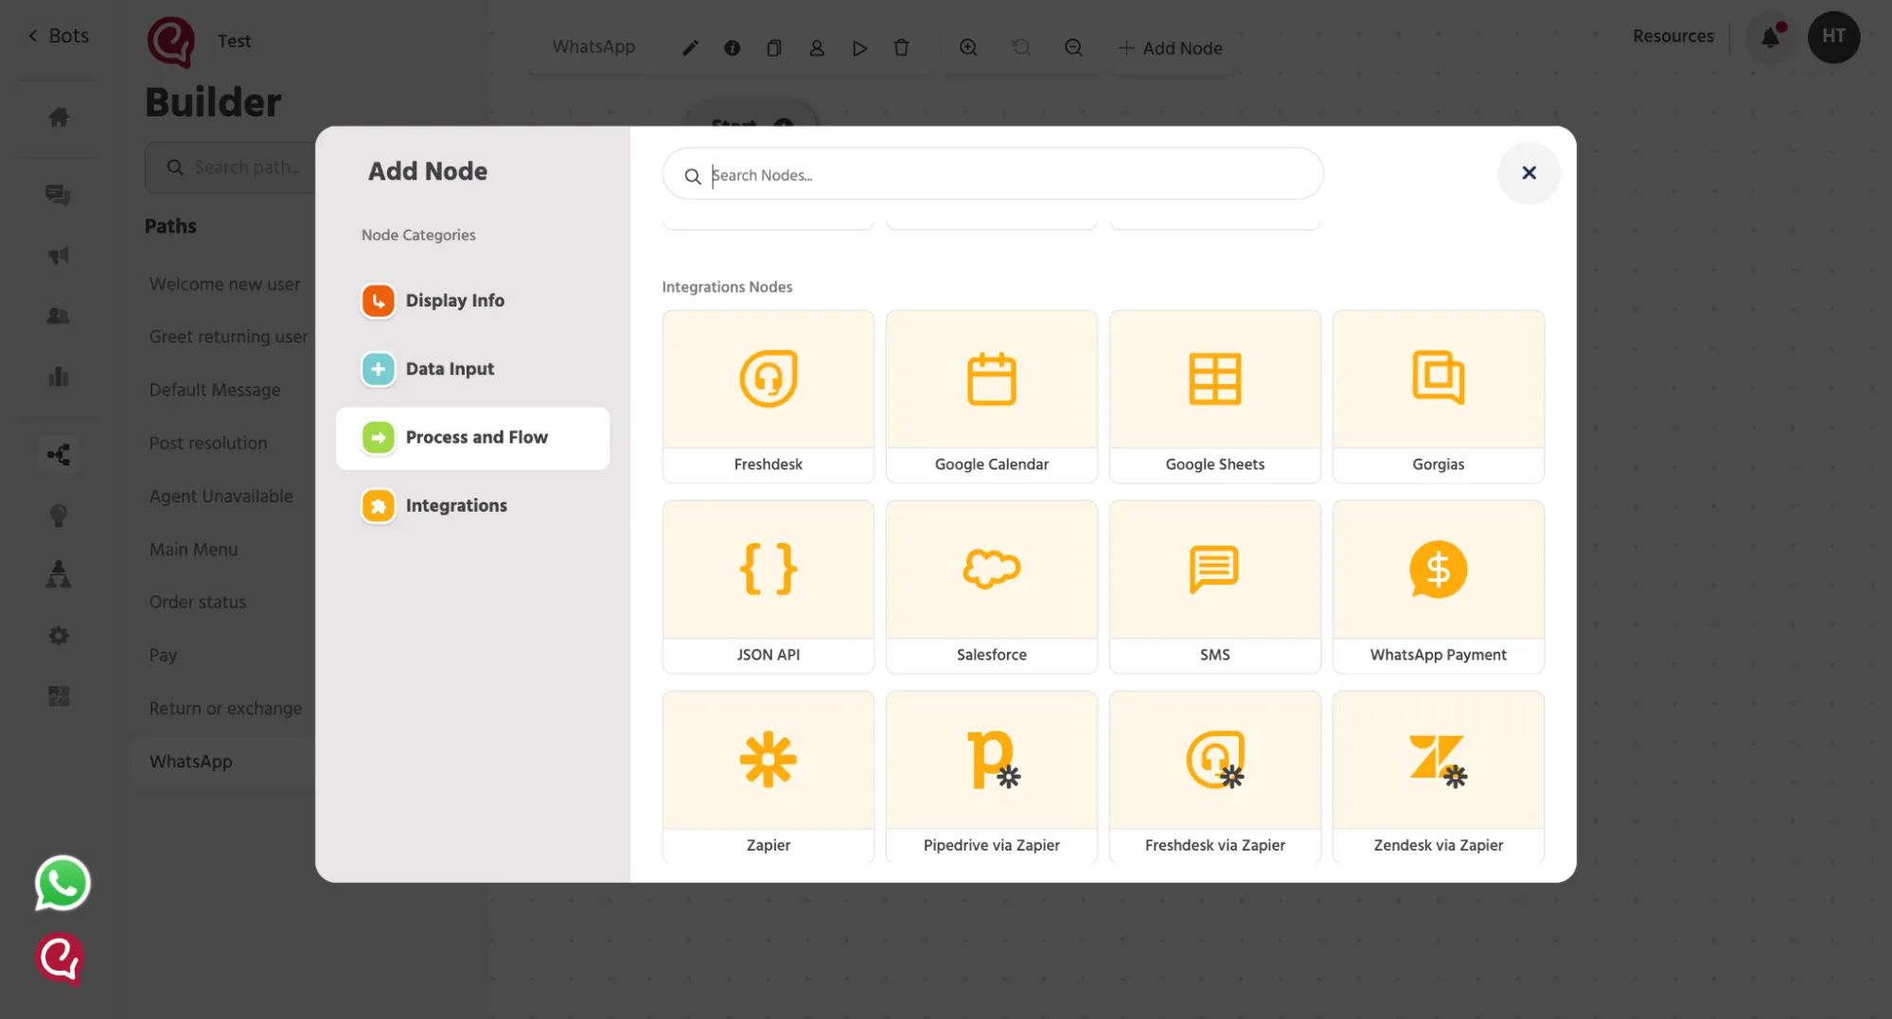1892x1019 pixels.
Task: Open the contacts sidebar icon
Action: click(59, 316)
